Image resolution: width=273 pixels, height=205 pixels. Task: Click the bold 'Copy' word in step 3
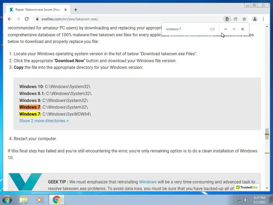pos(19,68)
